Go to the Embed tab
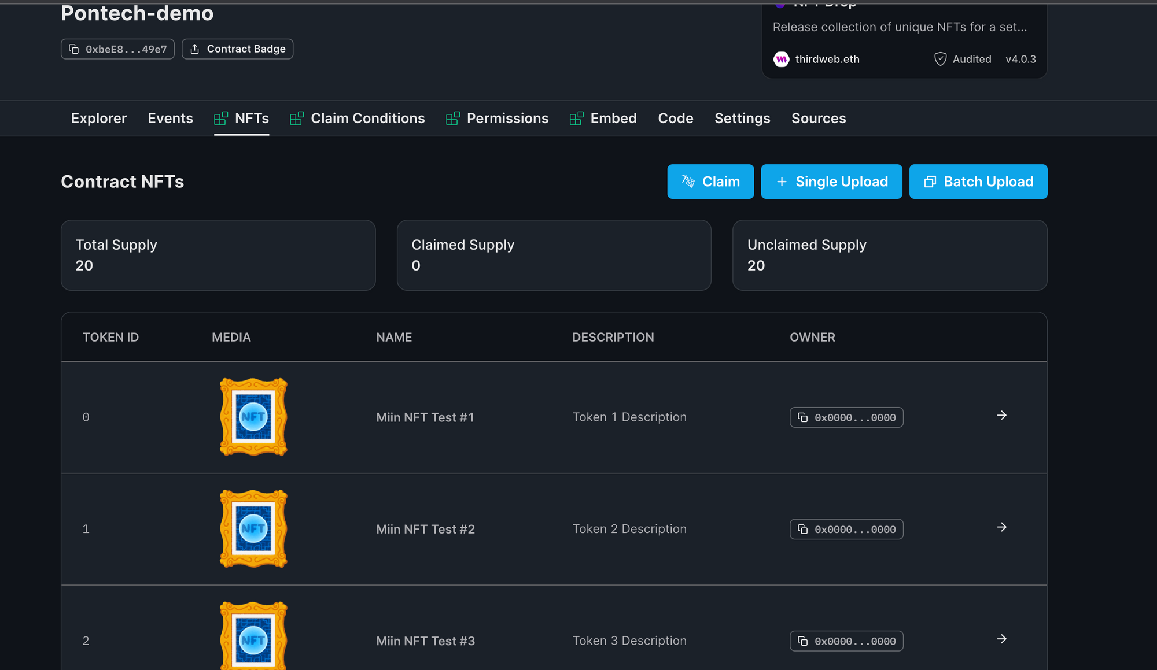This screenshot has height=670, width=1157. (603, 119)
